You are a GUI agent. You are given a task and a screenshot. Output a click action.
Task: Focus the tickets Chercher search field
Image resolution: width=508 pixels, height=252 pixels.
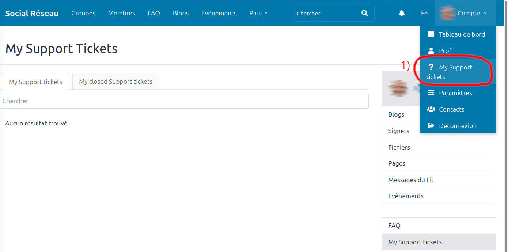(x=184, y=101)
